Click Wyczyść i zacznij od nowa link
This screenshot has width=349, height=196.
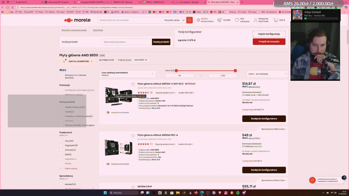(x=74, y=30)
